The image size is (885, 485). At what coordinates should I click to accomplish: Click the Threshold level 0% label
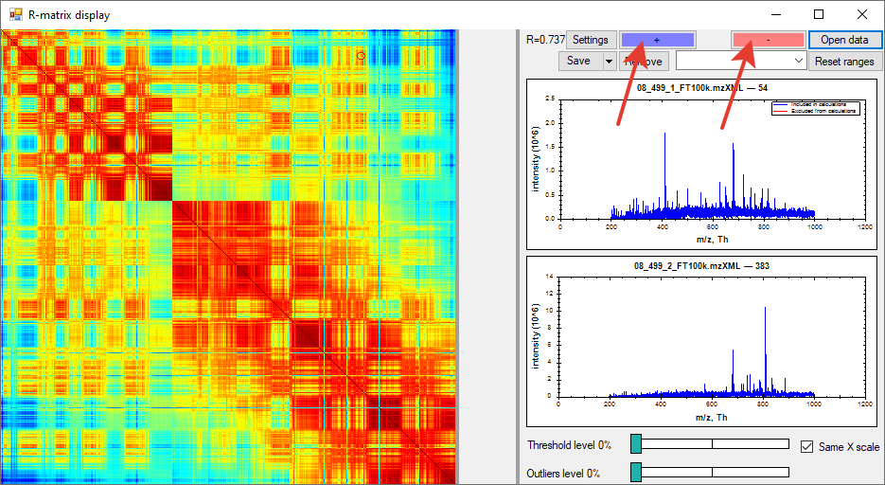[x=569, y=445]
